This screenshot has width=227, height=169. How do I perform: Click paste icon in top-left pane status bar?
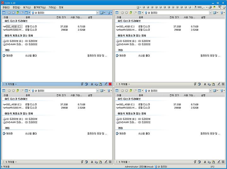click(x=100, y=84)
